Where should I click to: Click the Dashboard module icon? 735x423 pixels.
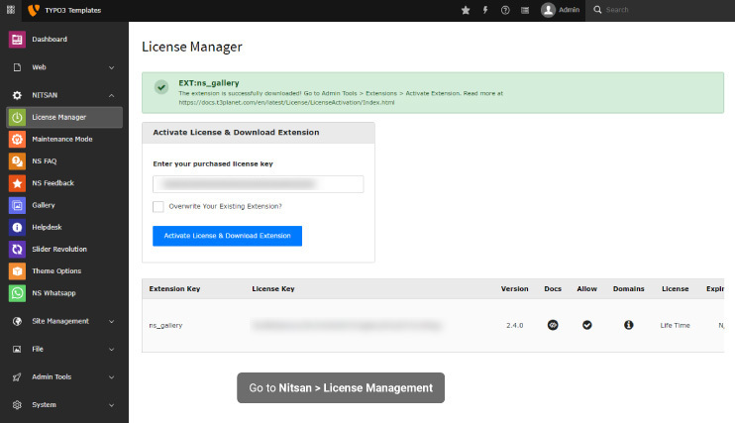(18, 40)
